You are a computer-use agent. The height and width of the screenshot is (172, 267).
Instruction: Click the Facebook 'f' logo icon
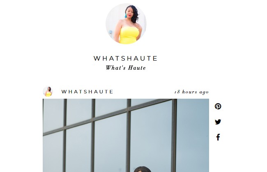(218, 137)
